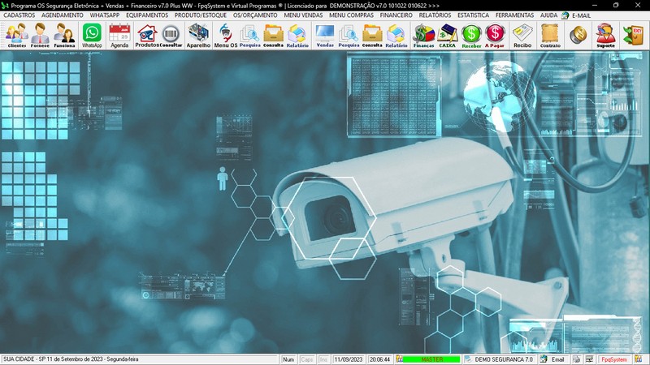Screen dimensions: 650x365
Task: Launch the WhatsApp toolbar icon
Action: [92, 36]
